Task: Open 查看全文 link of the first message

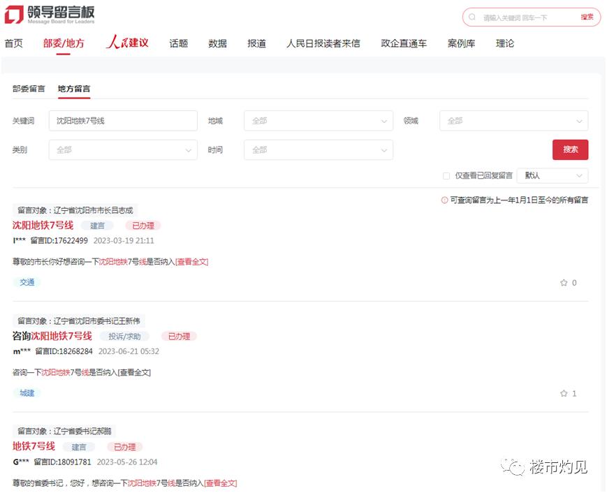Action: 193,261
